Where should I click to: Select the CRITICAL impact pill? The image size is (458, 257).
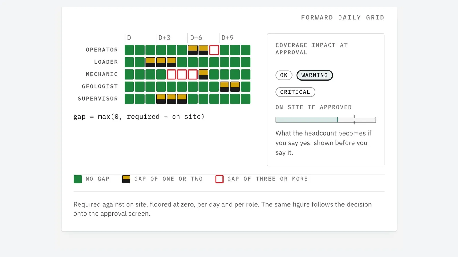click(x=295, y=92)
